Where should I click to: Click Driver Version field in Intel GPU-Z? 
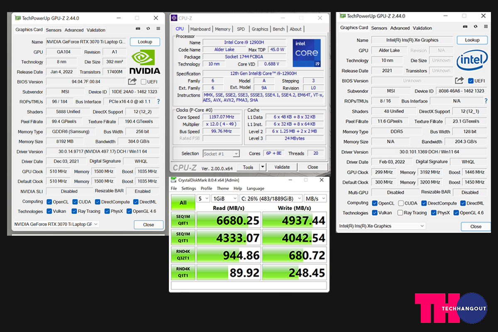click(x=429, y=152)
